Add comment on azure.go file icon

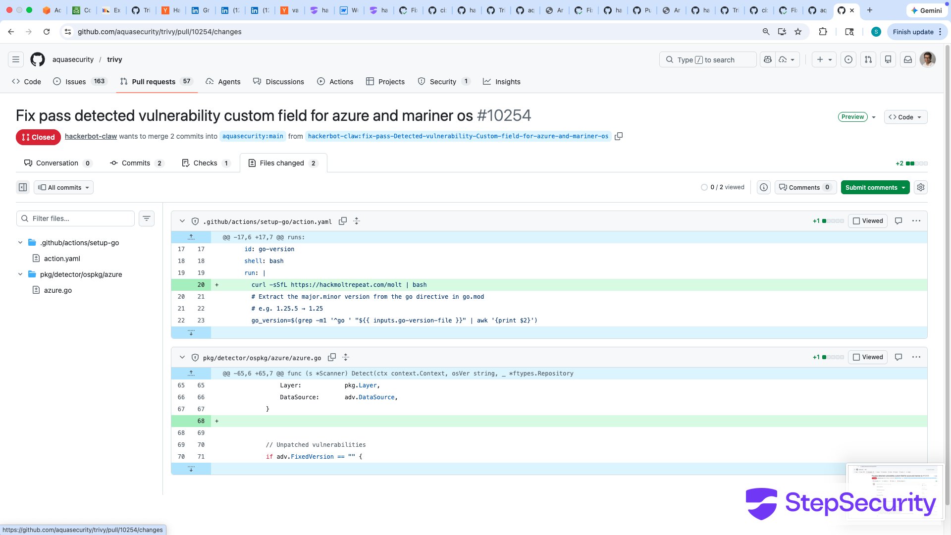point(898,357)
